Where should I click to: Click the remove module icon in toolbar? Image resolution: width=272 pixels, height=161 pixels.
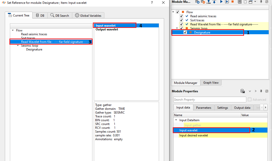click(203, 2)
